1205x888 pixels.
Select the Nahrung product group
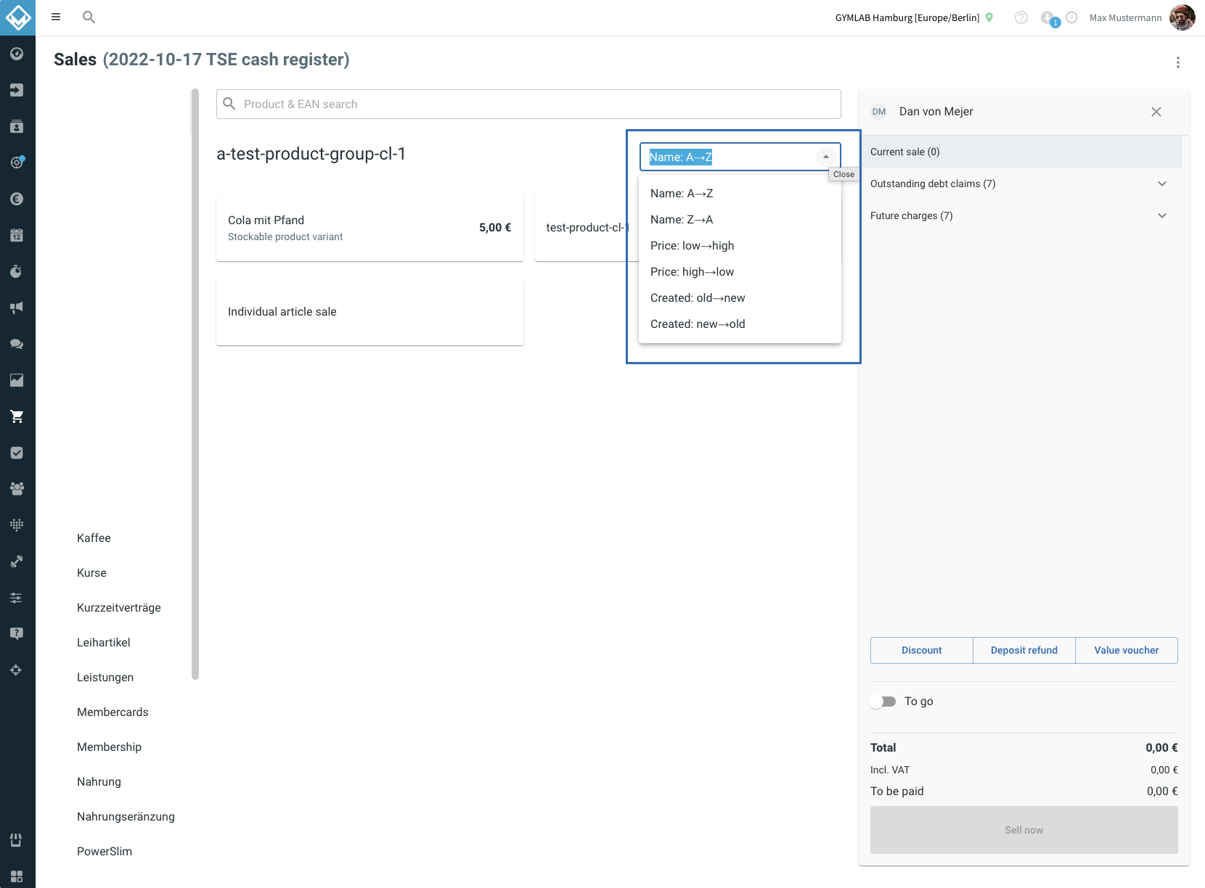[99, 782]
